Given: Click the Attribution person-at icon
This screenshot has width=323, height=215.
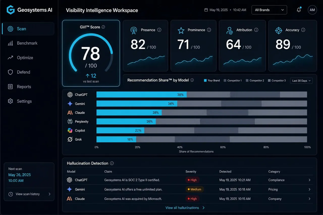Looking at the screenshot, I should point(229,30).
